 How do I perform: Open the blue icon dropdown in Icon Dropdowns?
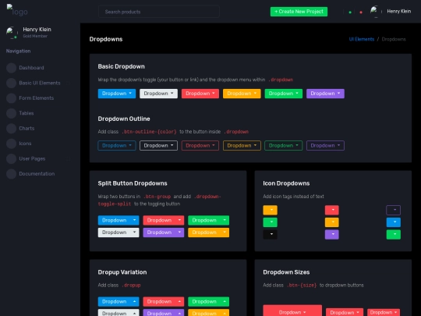(x=394, y=222)
